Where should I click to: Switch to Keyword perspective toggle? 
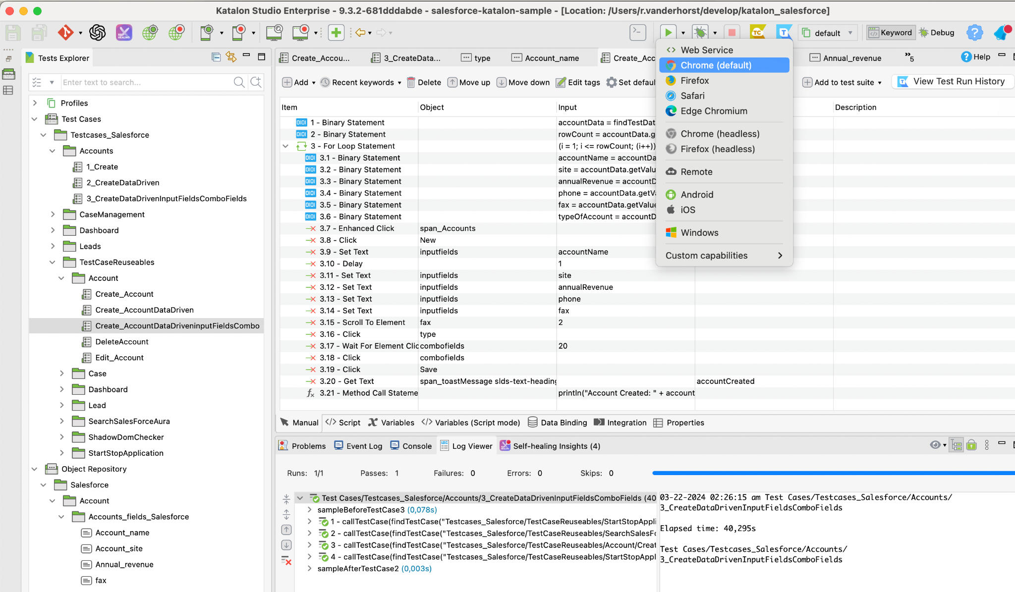coord(891,33)
